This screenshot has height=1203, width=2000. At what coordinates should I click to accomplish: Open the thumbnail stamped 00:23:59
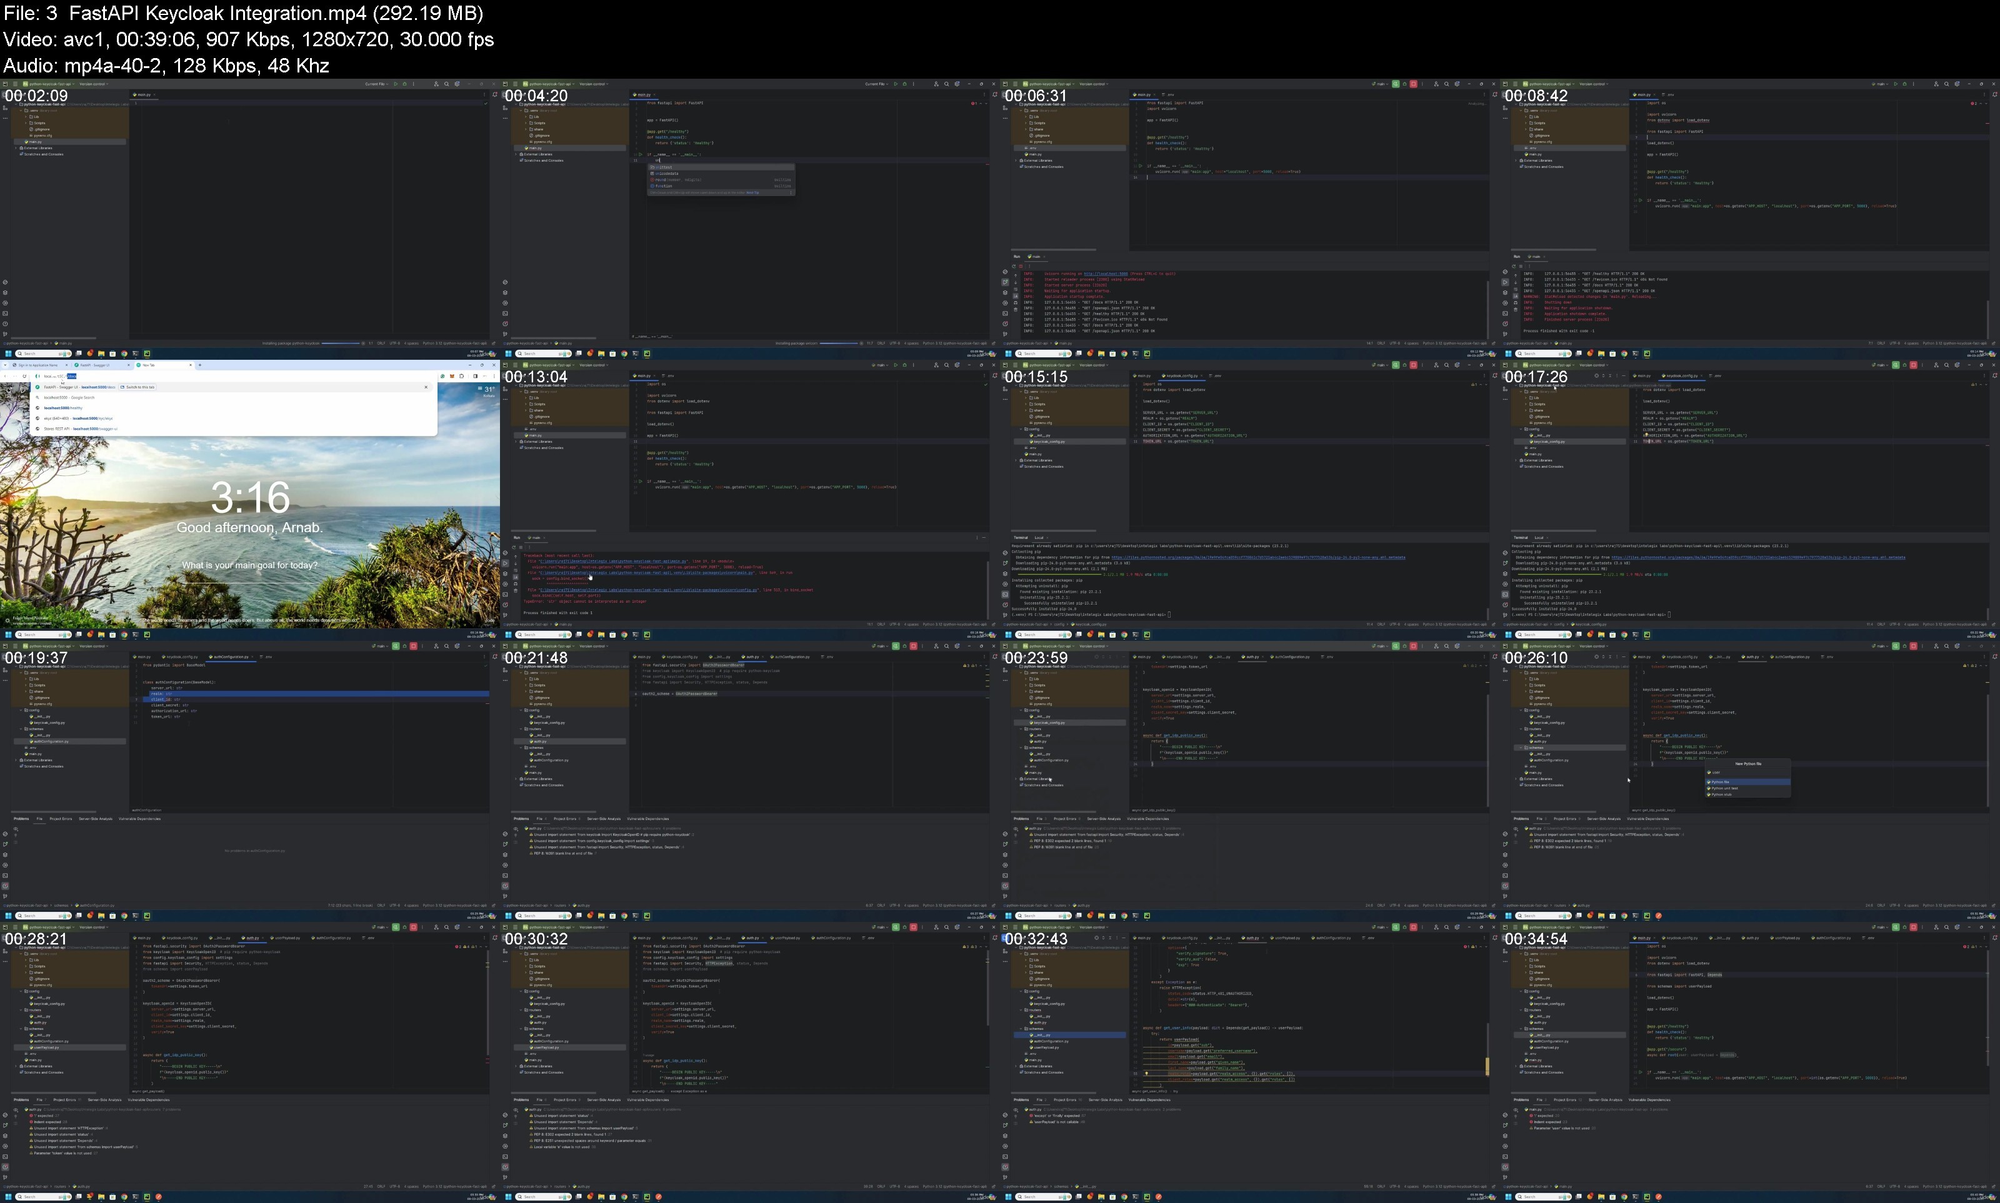[1250, 781]
